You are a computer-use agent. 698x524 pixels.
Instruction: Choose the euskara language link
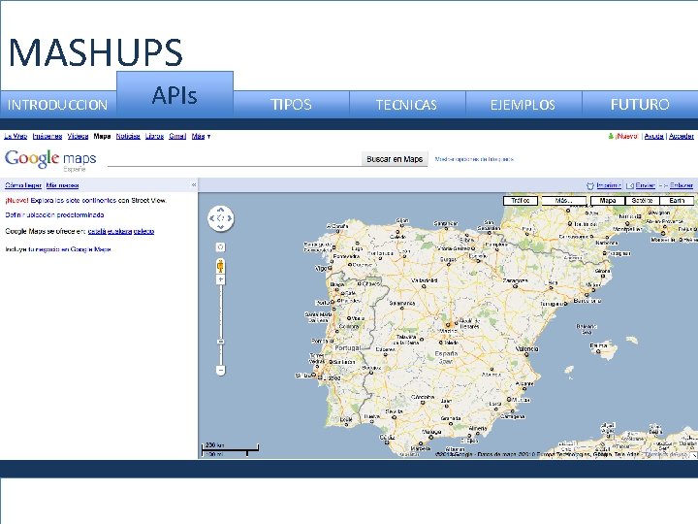[120, 231]
